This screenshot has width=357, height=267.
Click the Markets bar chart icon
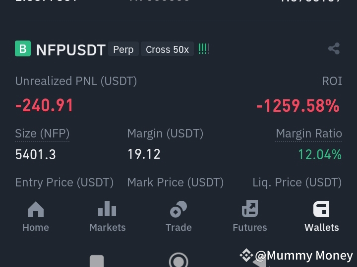pos(107,209)
